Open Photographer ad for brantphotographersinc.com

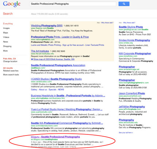127,80
